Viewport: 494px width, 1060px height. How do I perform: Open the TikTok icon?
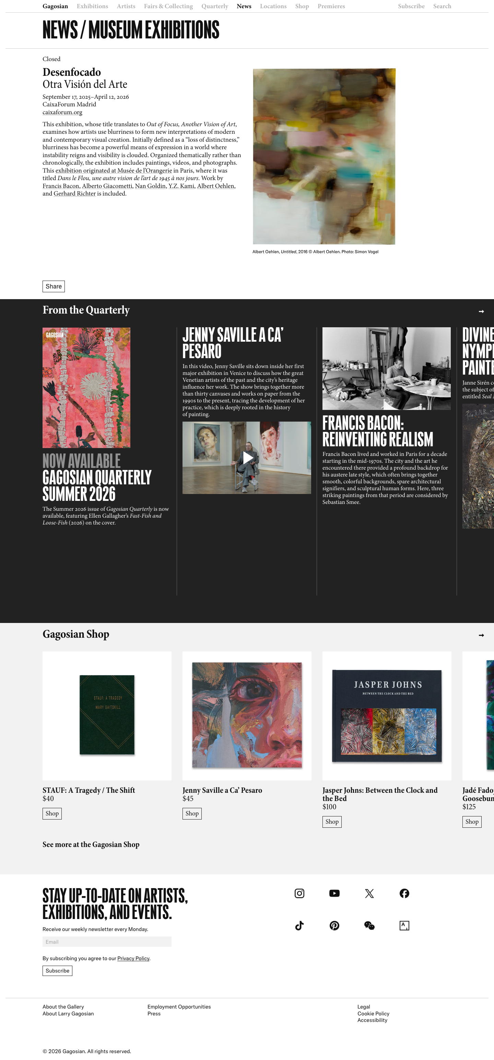click(x=299, y=926)
